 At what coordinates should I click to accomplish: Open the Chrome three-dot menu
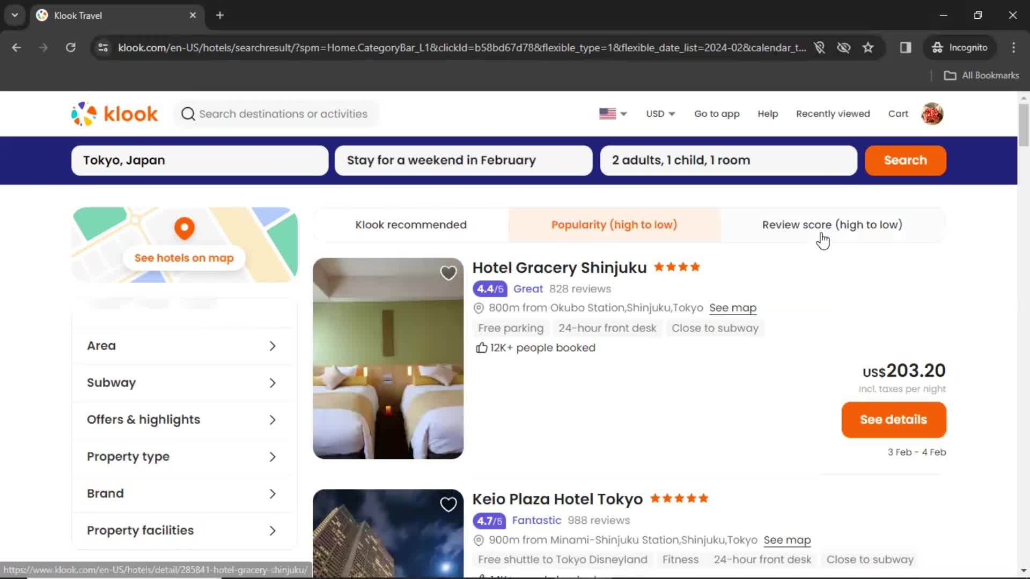[x=1013, y=48]
